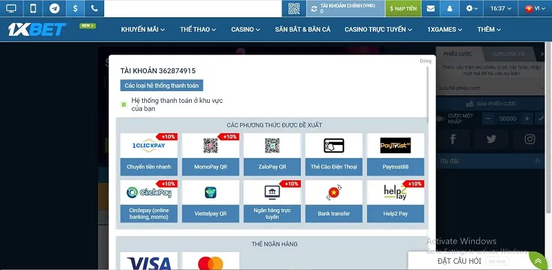
Task: Increase bet amount with plus stepper
Action: pos(527,119)
